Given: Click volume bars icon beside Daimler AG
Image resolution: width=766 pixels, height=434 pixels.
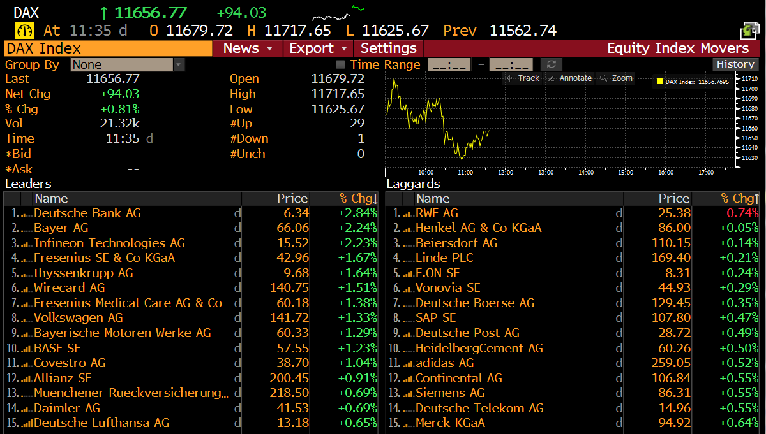Looking at the screenshot, I should point(26,409).
